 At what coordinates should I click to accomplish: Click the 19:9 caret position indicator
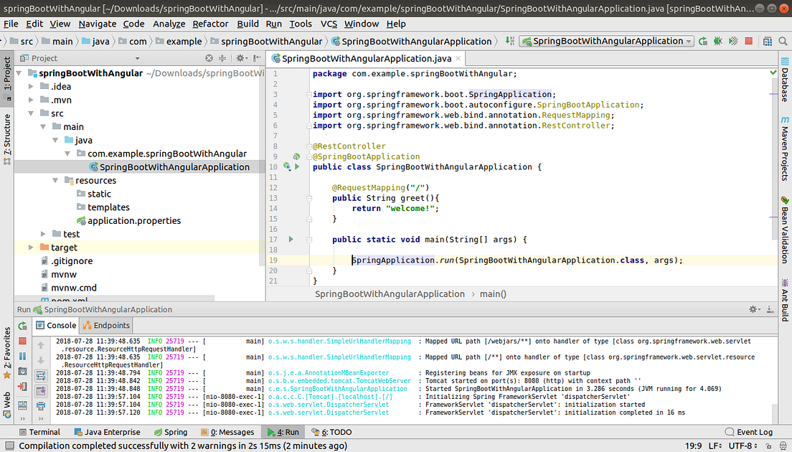tap(693, 446)
